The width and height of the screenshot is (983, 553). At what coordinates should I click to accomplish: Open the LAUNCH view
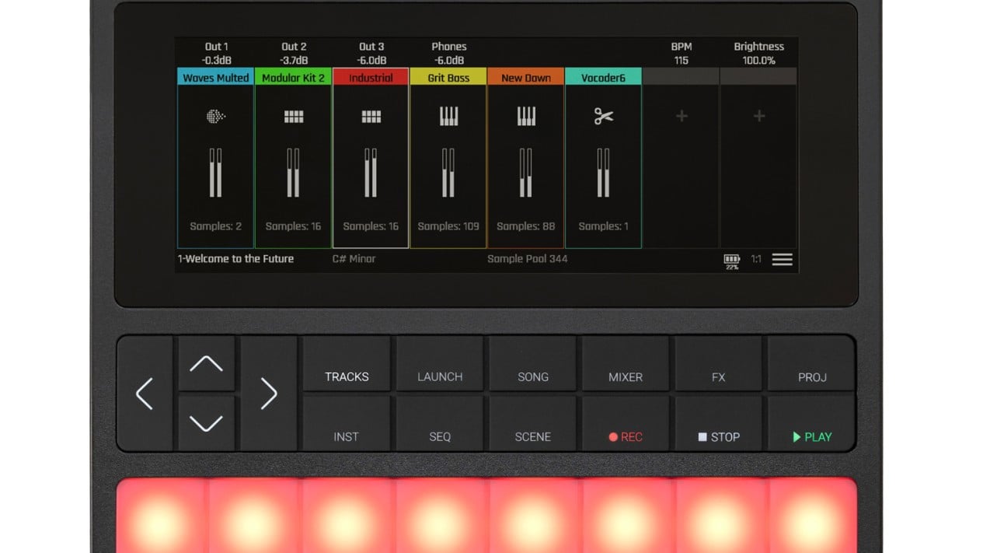tap(440, 364)
